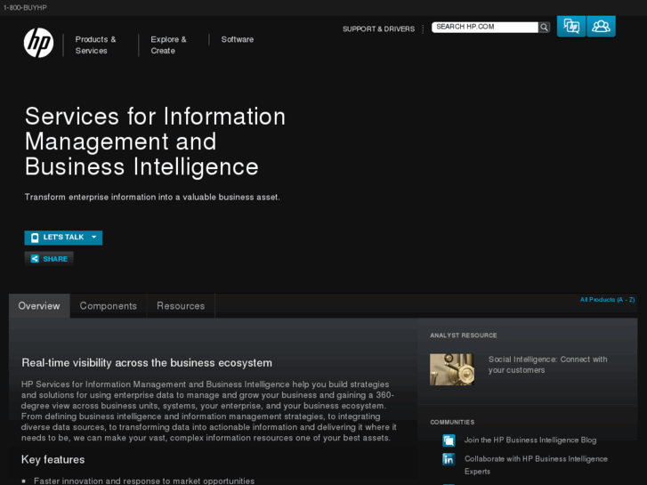This screenshot has width=647, height=485.
Task: Expand the Let's Talk dropdown arrow
Action: tap(94, 237)
